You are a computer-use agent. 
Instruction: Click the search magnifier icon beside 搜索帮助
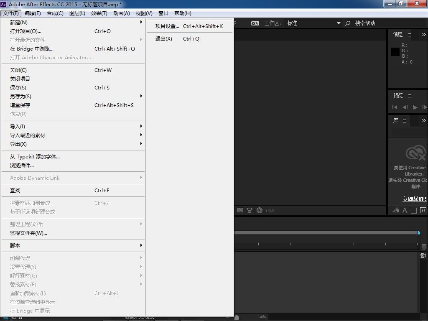point(348,23)
